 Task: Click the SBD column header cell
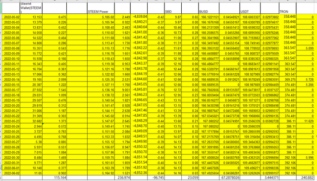[173, 8]
